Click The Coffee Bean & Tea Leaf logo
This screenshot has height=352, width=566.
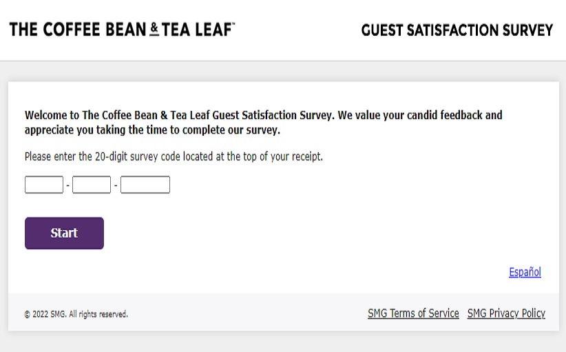point(122,29)
